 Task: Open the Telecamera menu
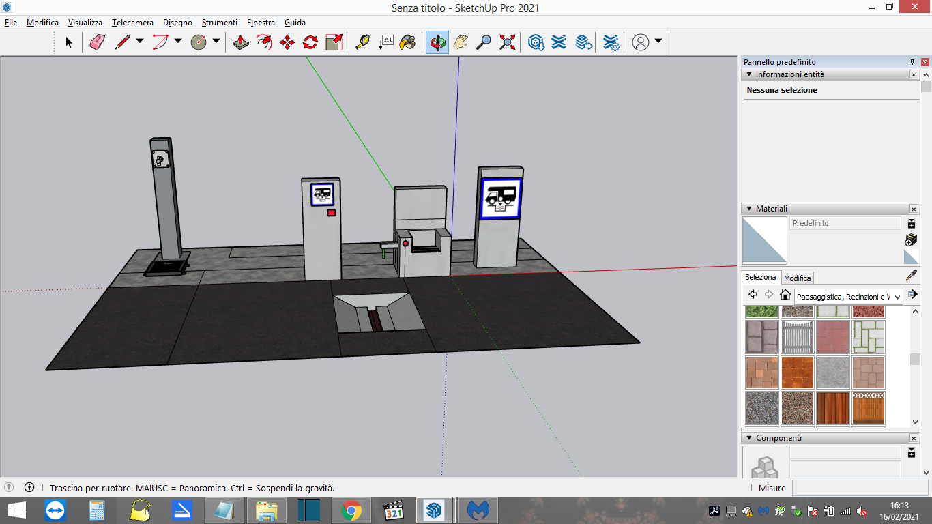[132, 23]
